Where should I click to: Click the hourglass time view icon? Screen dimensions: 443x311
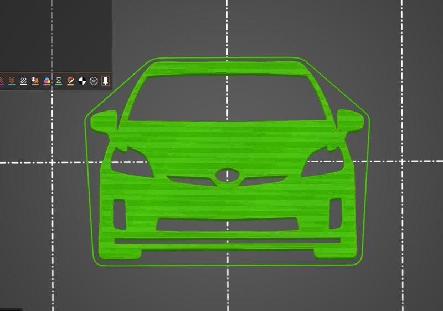(x=59, y=81)
